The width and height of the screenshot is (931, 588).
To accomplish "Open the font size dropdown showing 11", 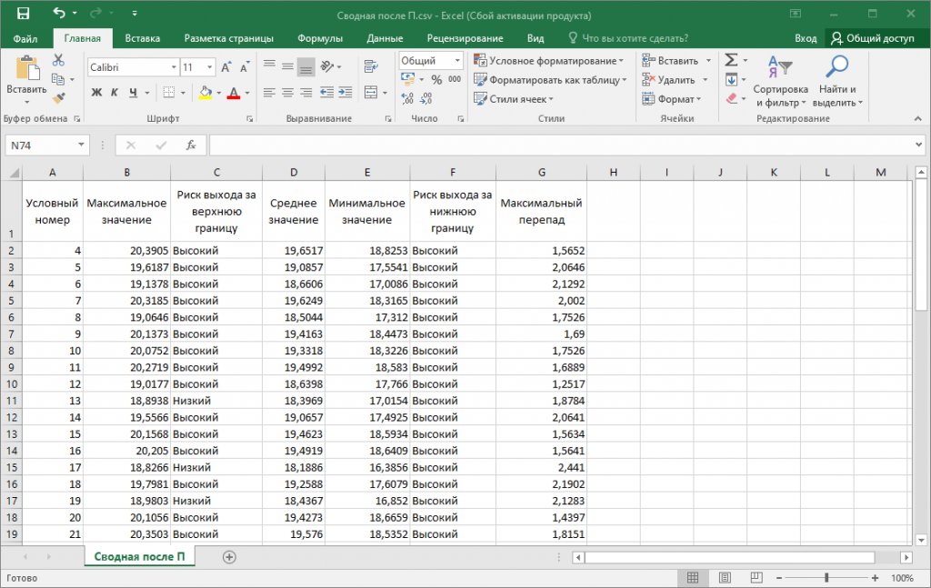I will pos(210,67).
